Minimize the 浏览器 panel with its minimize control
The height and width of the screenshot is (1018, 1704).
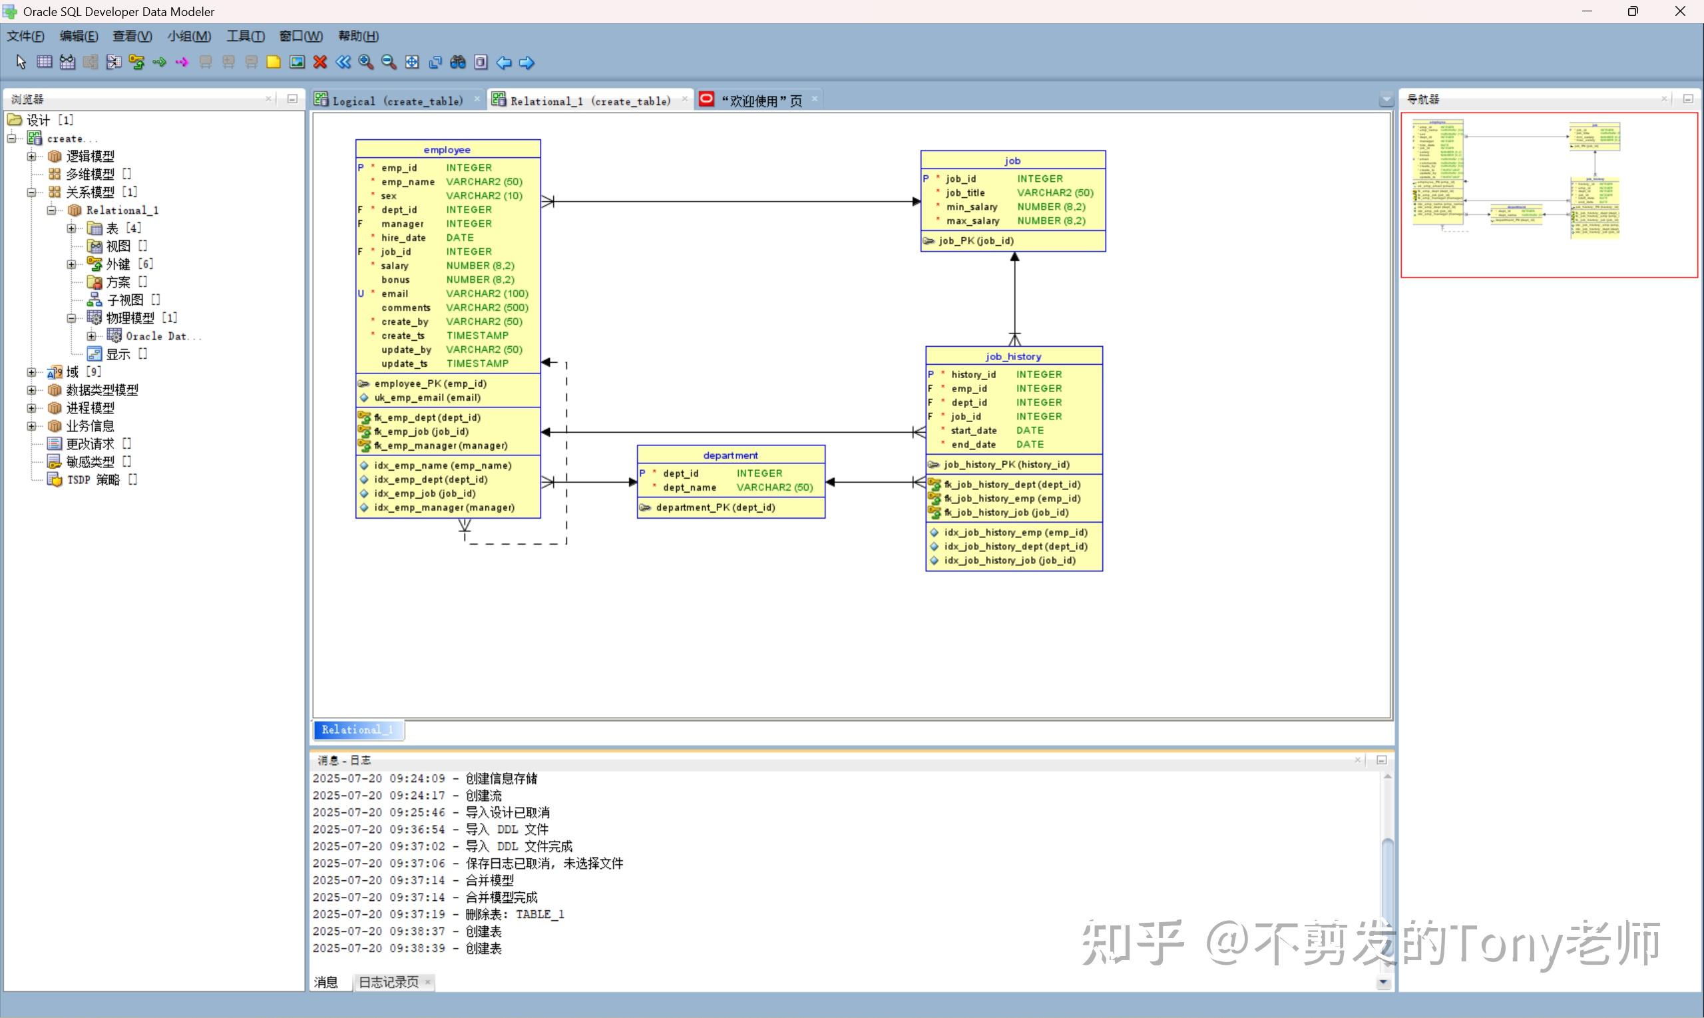292,99
